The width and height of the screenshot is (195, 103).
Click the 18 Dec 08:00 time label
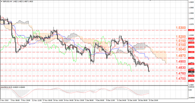pos(143,100)
